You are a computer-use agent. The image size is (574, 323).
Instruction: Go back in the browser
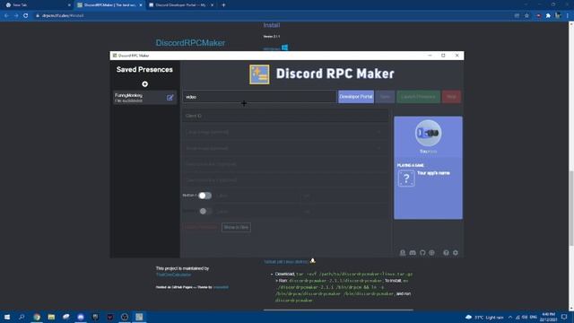click(x=6, y=16)
